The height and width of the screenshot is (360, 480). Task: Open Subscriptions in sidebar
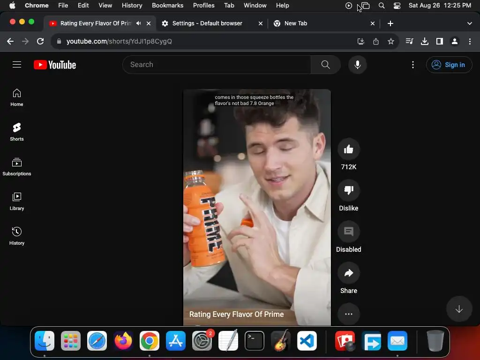[17, 167]
